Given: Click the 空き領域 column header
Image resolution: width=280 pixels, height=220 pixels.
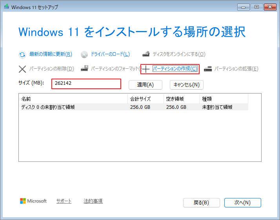Looking at the screenshot, I should coord(182,99).
